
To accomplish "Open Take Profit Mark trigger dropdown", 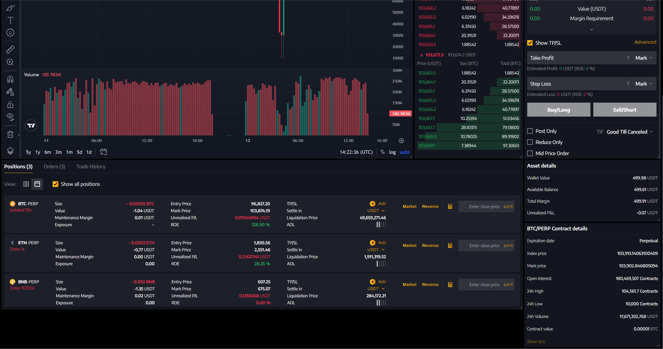I will 644,58.
